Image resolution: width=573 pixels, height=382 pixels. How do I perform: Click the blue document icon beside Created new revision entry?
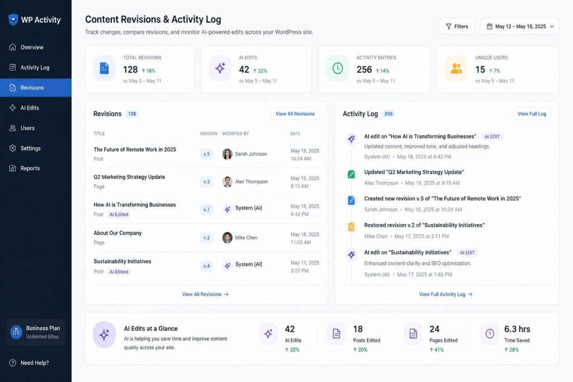coord(351,200)
